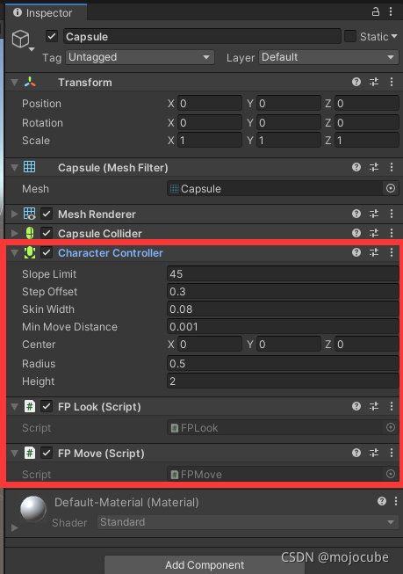Enable the Static checkbox
The image size is (403, 574).
pyautogui.click(x=350, y=36)
